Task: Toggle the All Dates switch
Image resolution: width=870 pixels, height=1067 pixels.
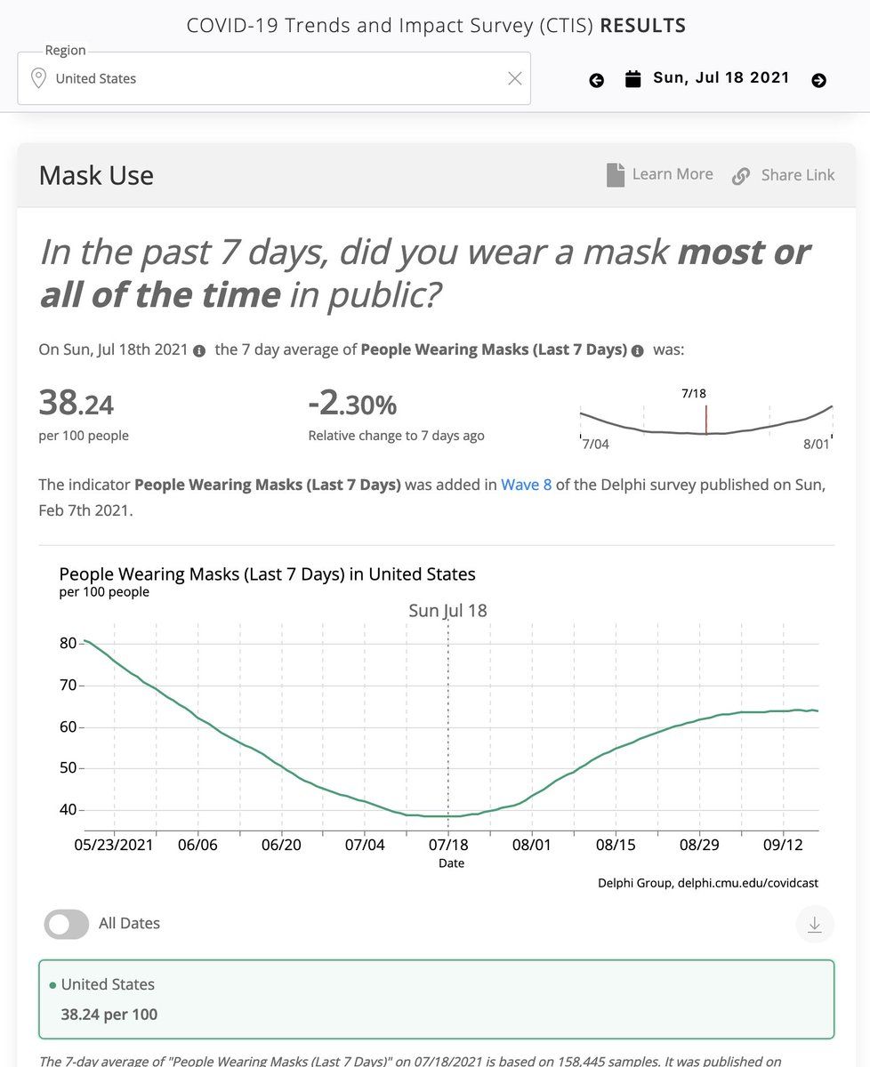Action: coord(67,924)
